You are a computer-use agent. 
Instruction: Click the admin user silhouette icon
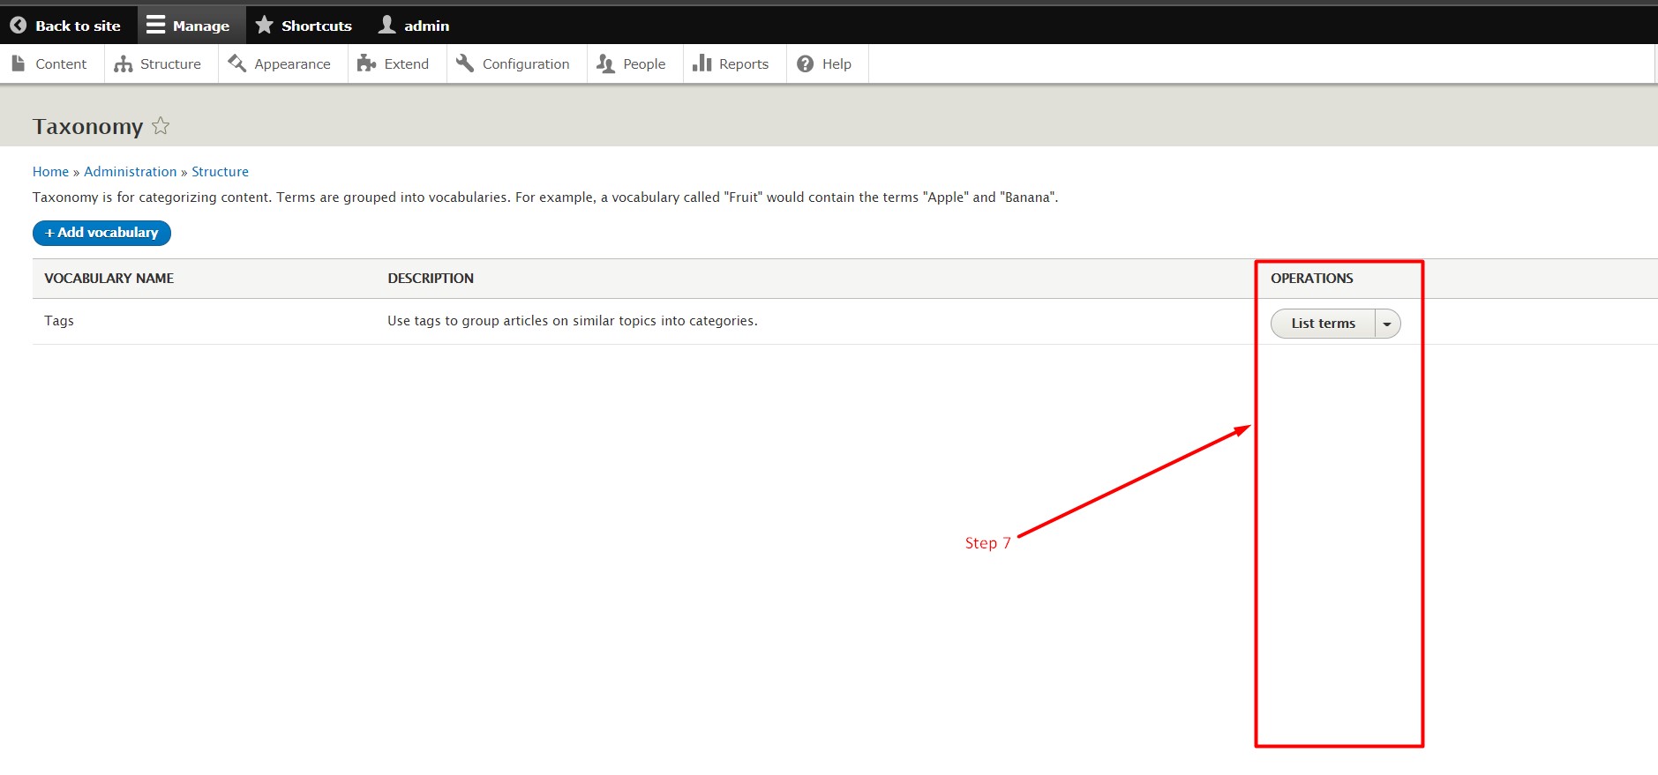point(386,25)
